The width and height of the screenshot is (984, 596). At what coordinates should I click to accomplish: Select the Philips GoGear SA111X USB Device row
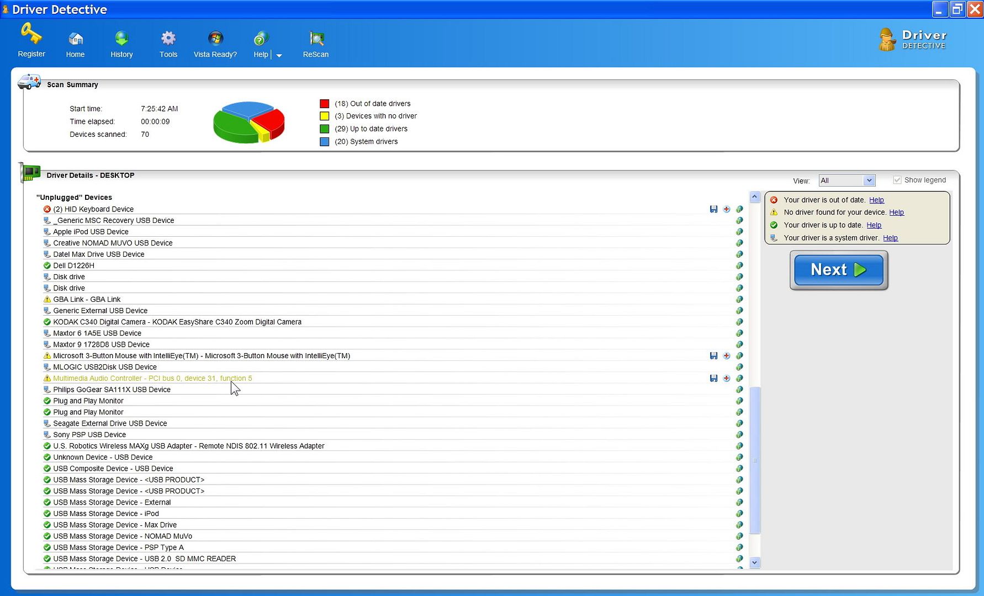pyautogui.click(x=392, y=390)
